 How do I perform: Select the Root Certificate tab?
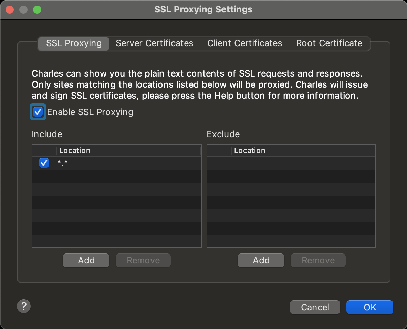click(x=329, y=43)
